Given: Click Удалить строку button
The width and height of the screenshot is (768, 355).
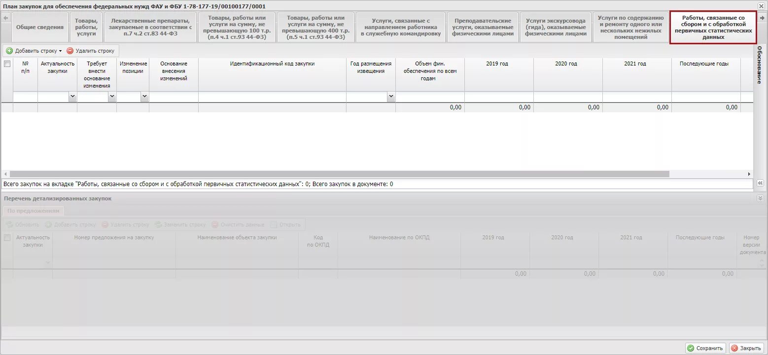Looking at the screenshot, I should pyautogui.click(x=91, y=51).
